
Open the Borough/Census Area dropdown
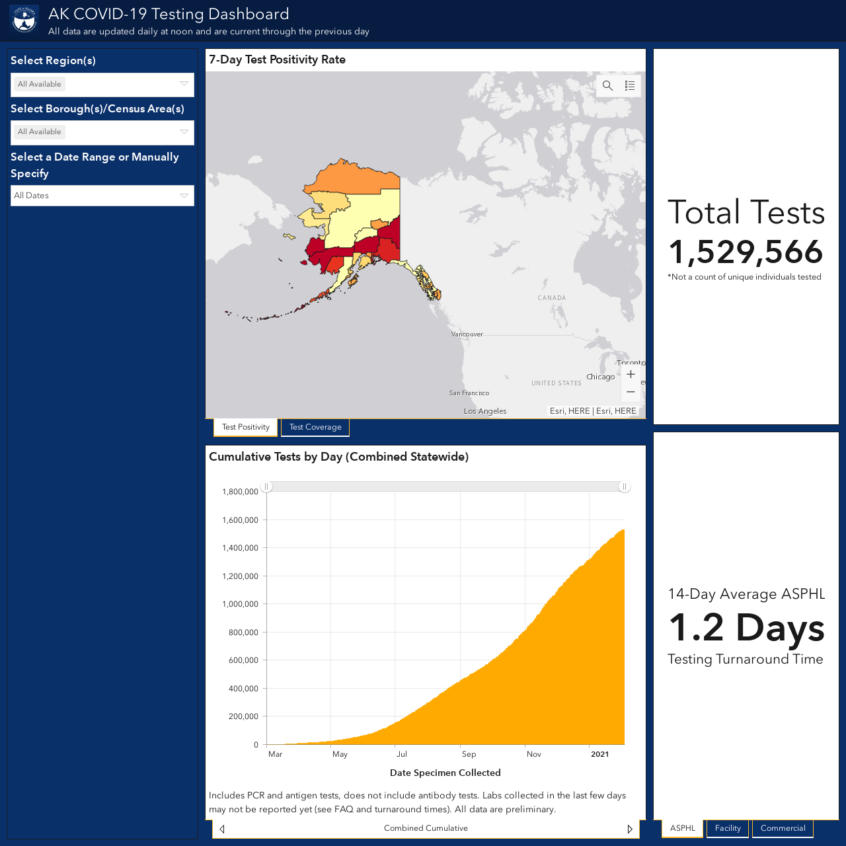click(102, 132)
